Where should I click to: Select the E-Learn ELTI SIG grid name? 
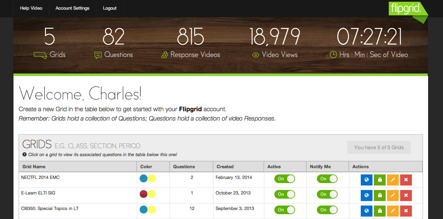[x=38, y=193]
